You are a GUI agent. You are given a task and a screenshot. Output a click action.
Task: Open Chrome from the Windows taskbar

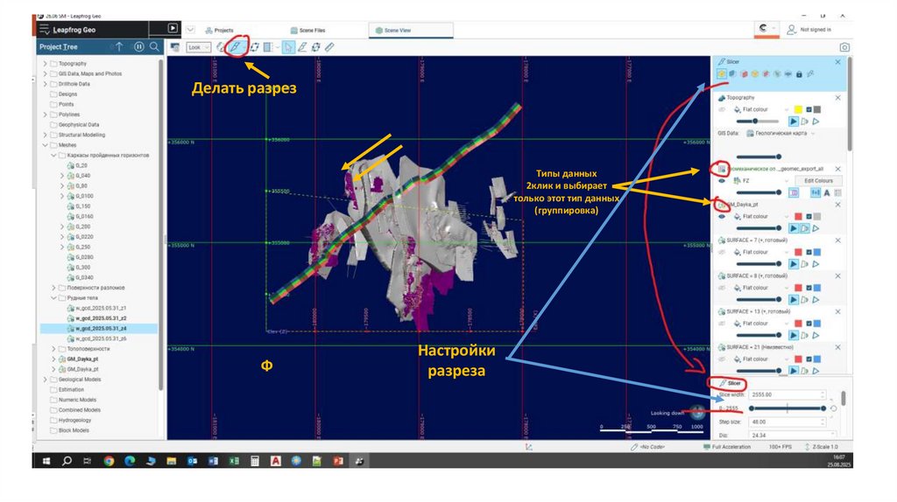pyautogui.click(x=109, y=460)
